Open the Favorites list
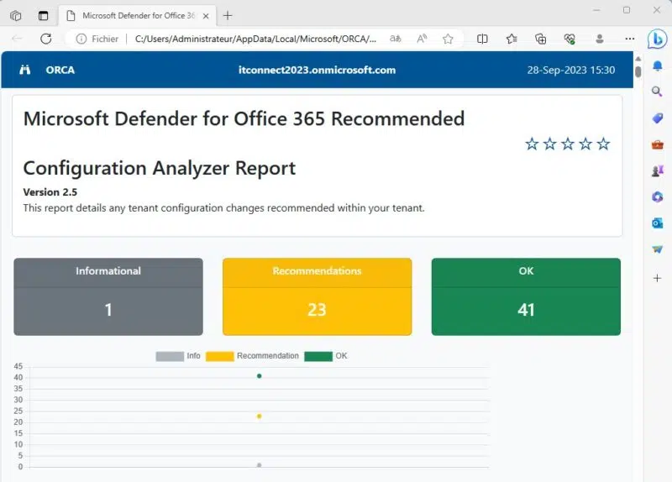 coord(512,39)
